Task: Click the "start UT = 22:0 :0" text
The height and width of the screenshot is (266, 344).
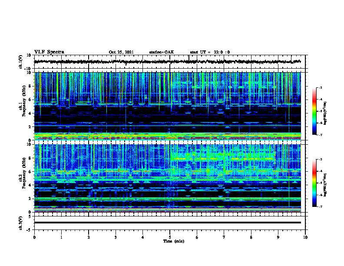Action: coord(210,52)
